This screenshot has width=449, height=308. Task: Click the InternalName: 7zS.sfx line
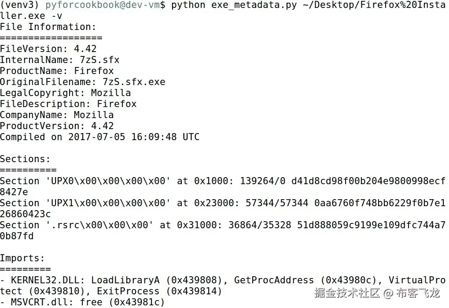tap(59, 60)
